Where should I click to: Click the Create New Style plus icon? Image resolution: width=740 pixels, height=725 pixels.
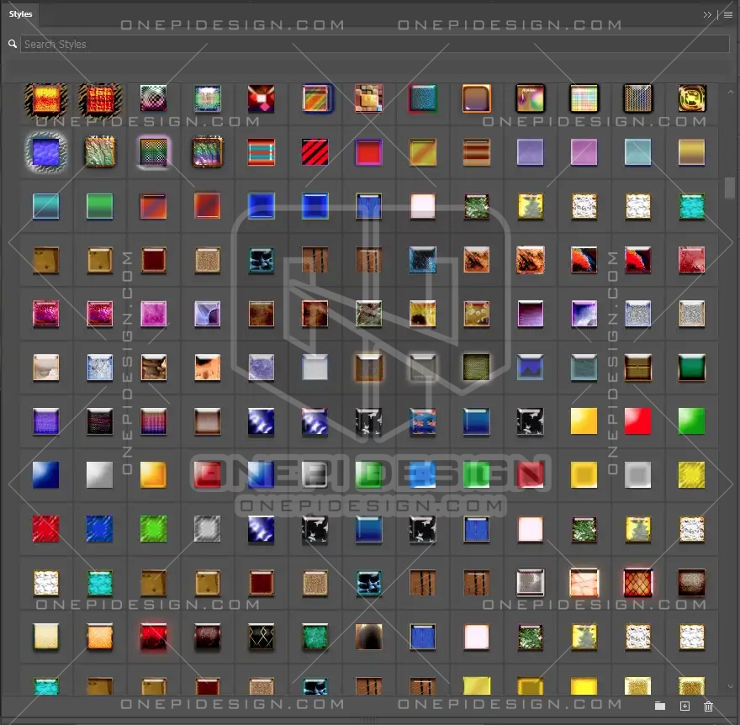click(x=684, y=706)
